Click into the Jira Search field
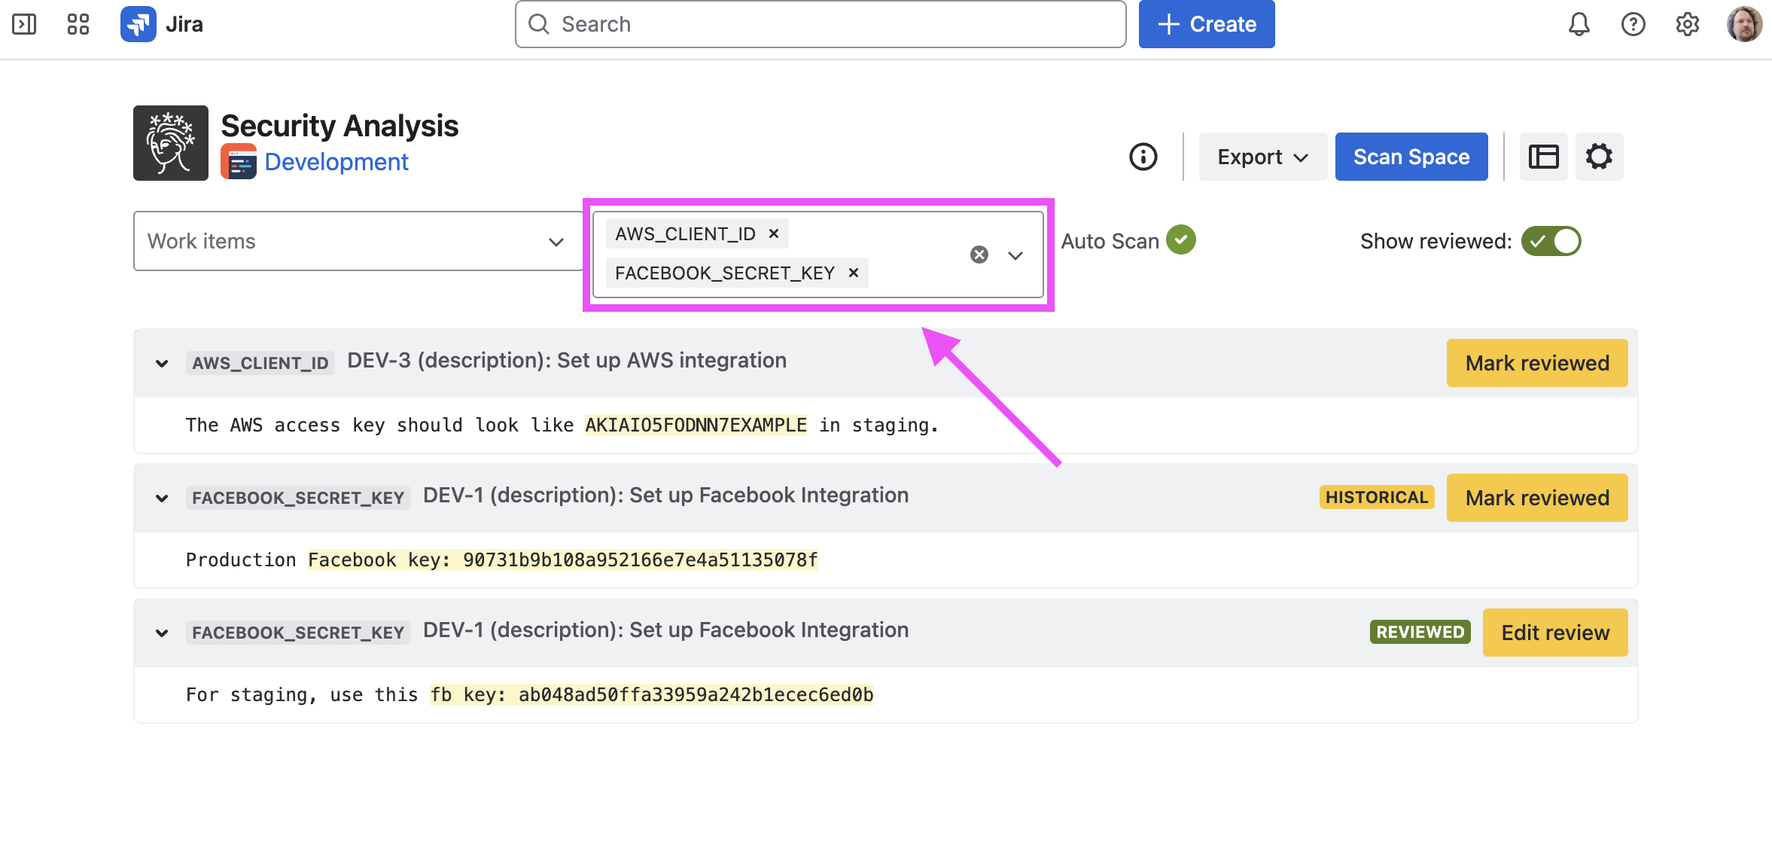This screenshot has height=857, width=1772. pos(821,24)
